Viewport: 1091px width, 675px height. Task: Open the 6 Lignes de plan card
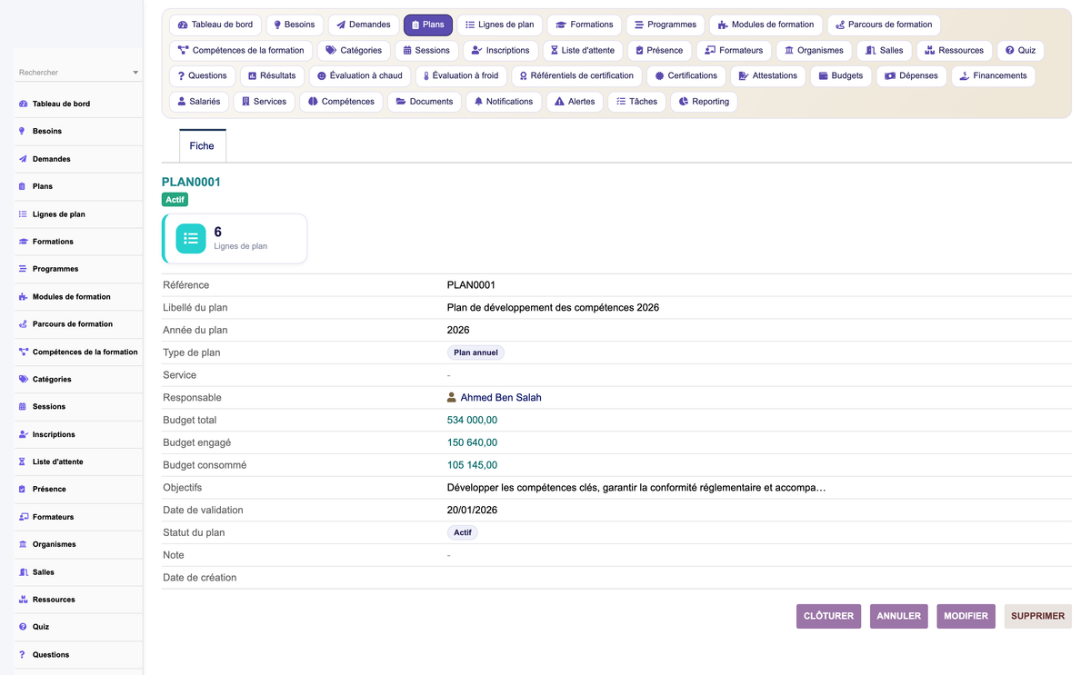235,238
